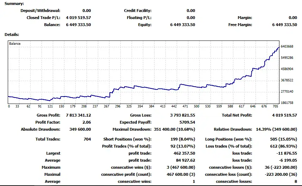Click the largest profit trade value 462 357.50
Image resolution: width=302 pixels, height=186 pixels.
click(184, 154)
